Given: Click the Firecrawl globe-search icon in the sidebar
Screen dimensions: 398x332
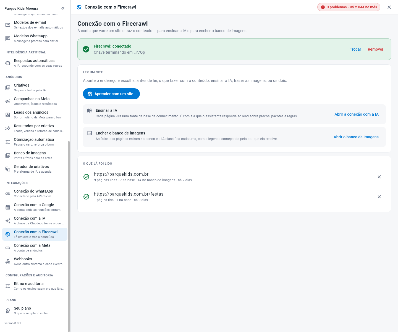Looking at the screenshot, I should point(8,234).
